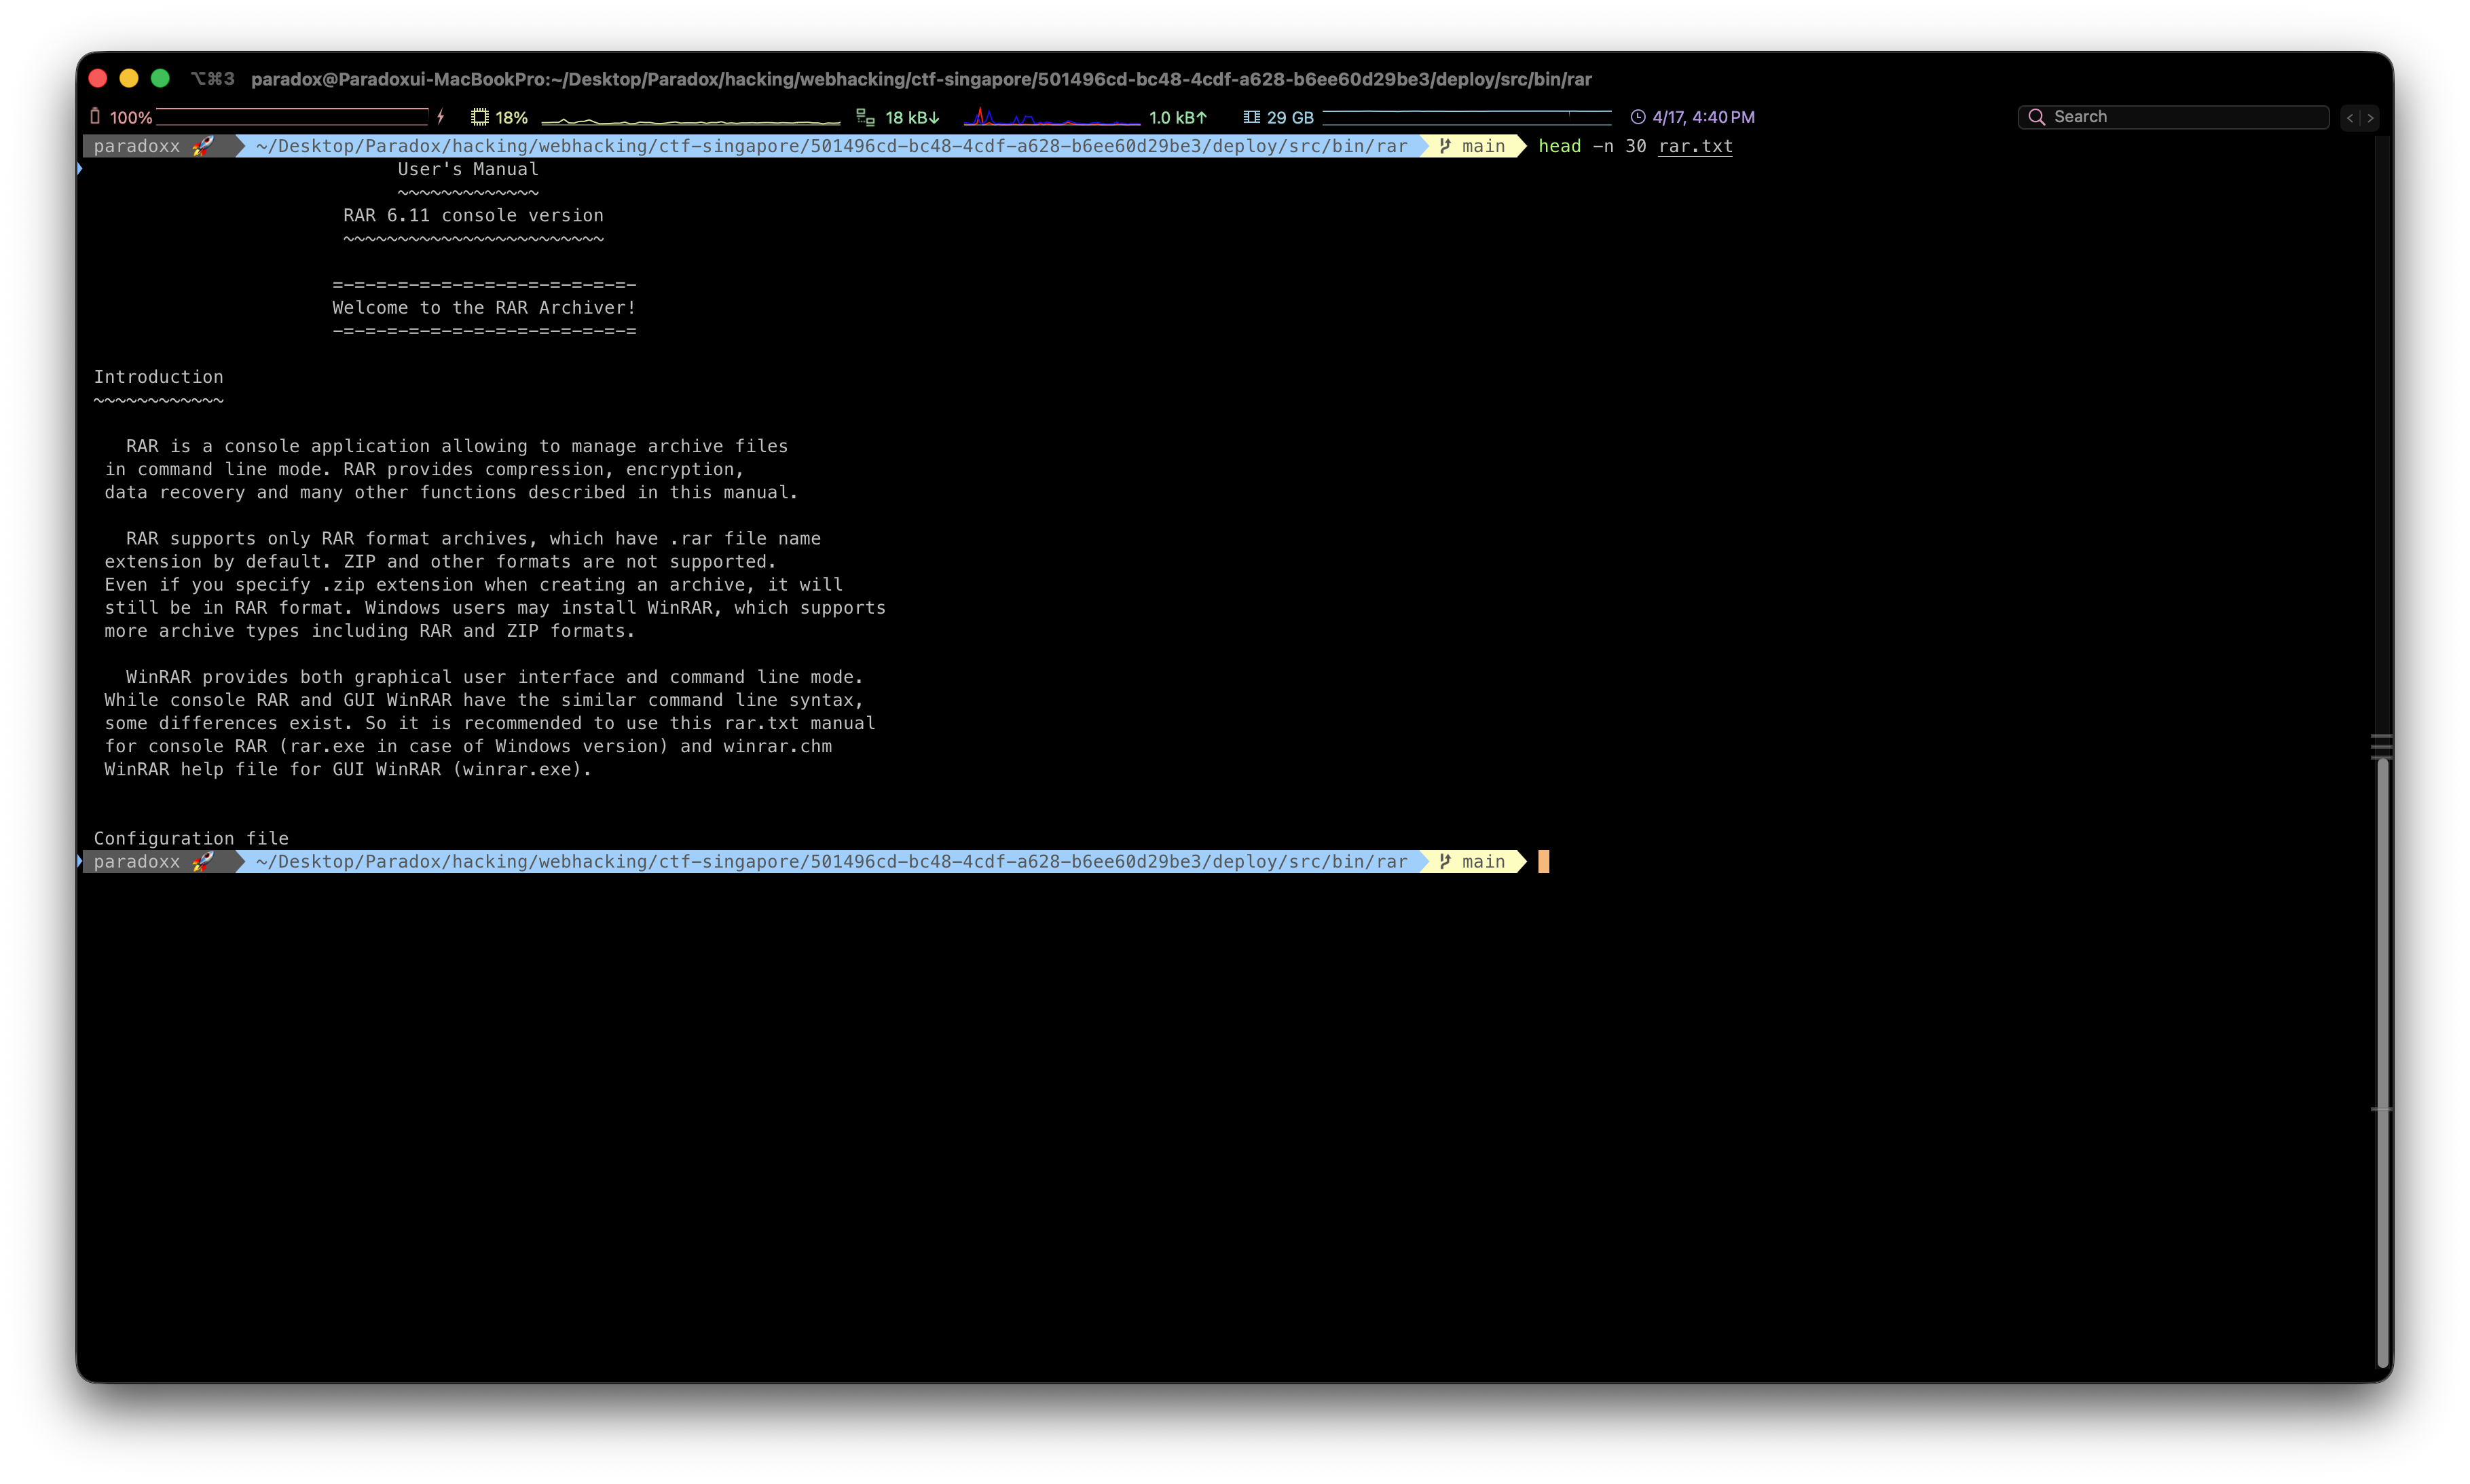Click the git branch icon on first prompt

click(x=1445, y=146)
